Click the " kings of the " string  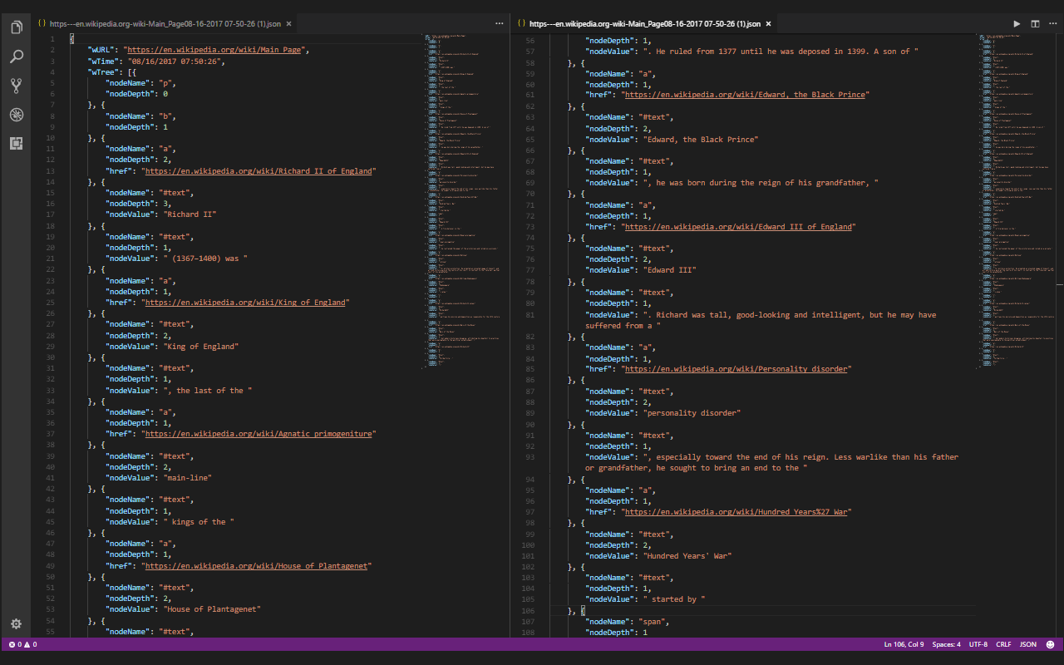click(x=198, y=522)
